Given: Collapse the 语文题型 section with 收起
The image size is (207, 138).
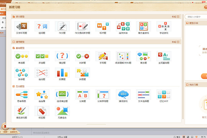Looking at the screenshot, I should (x=176, y=16).
